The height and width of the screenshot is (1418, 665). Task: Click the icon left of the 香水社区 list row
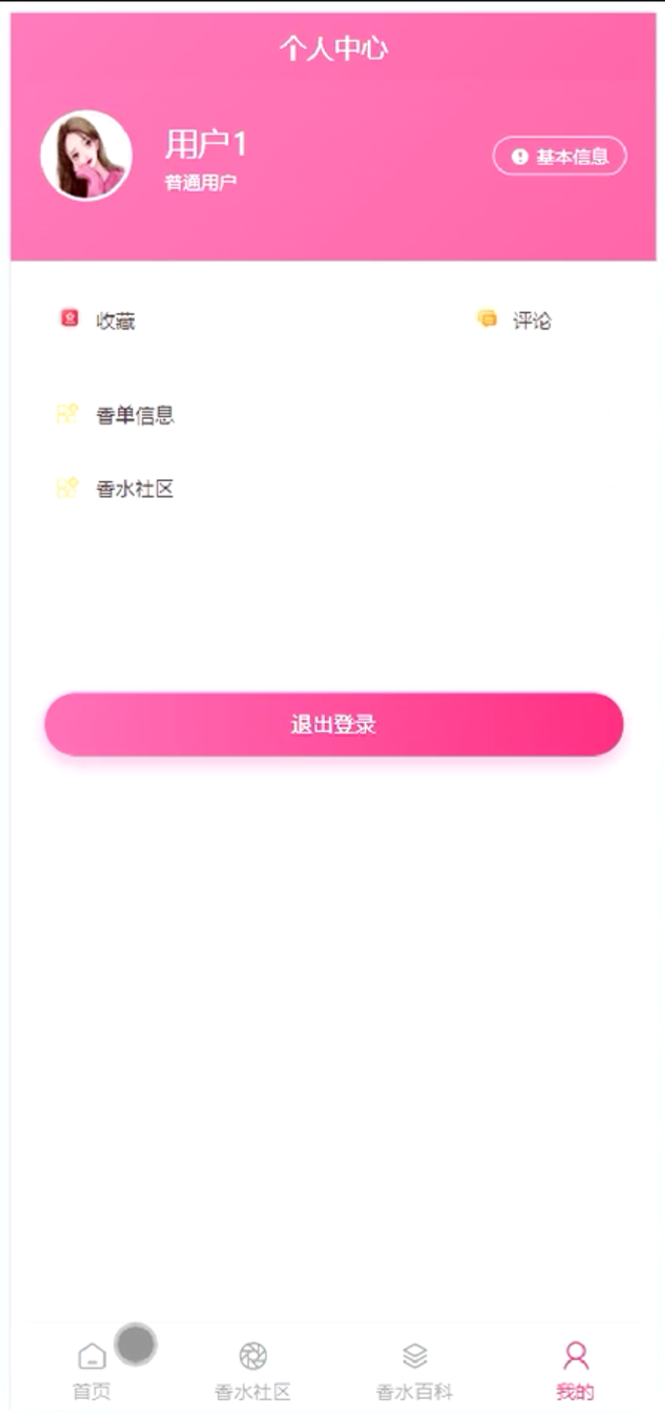click(68, 488)
